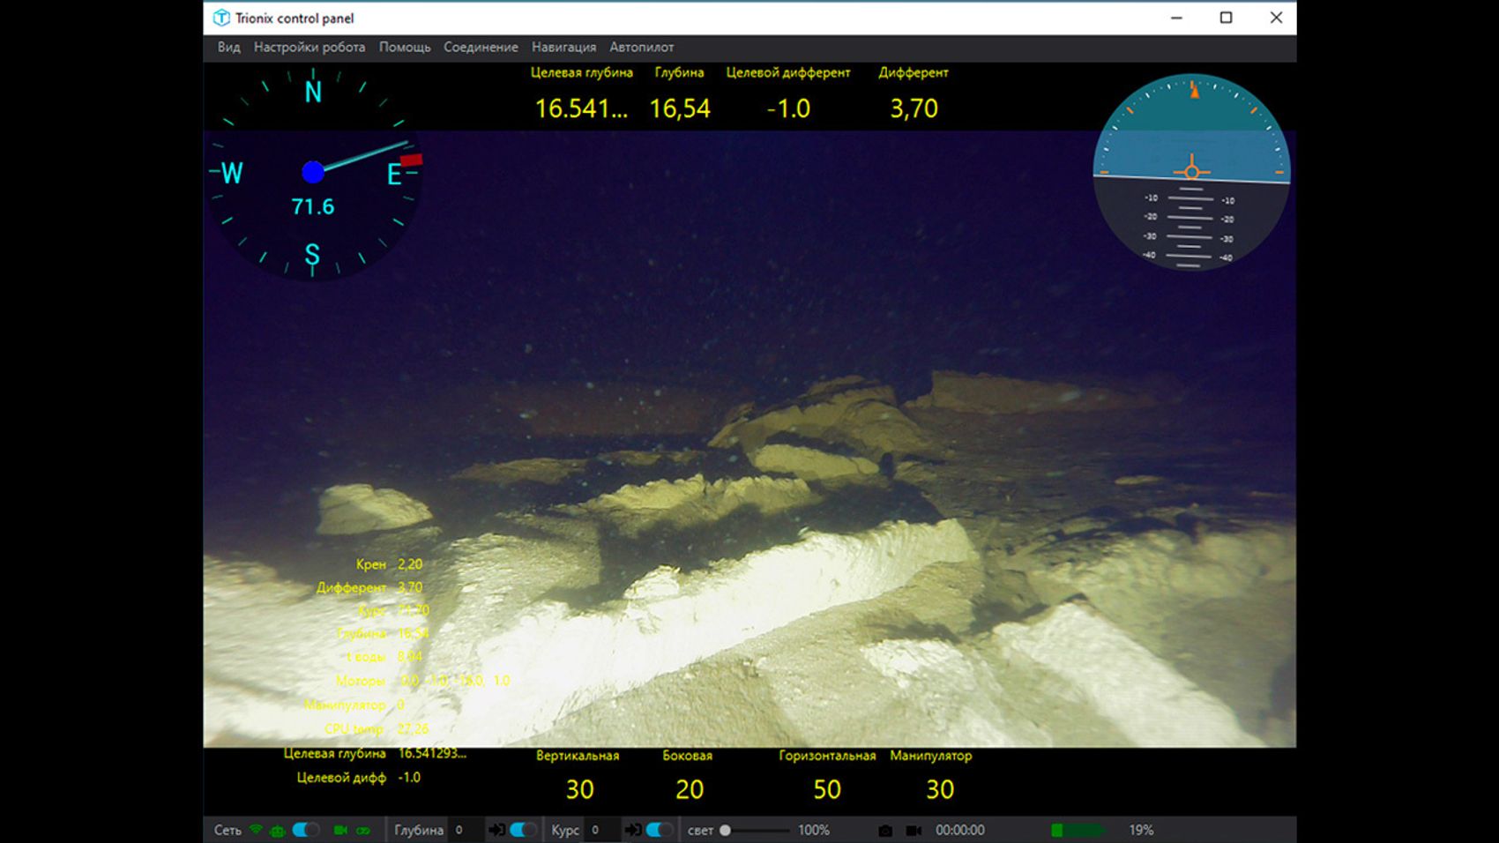Toggle the Сеть network switch
1499x843 pixels.
coord(306,830)
